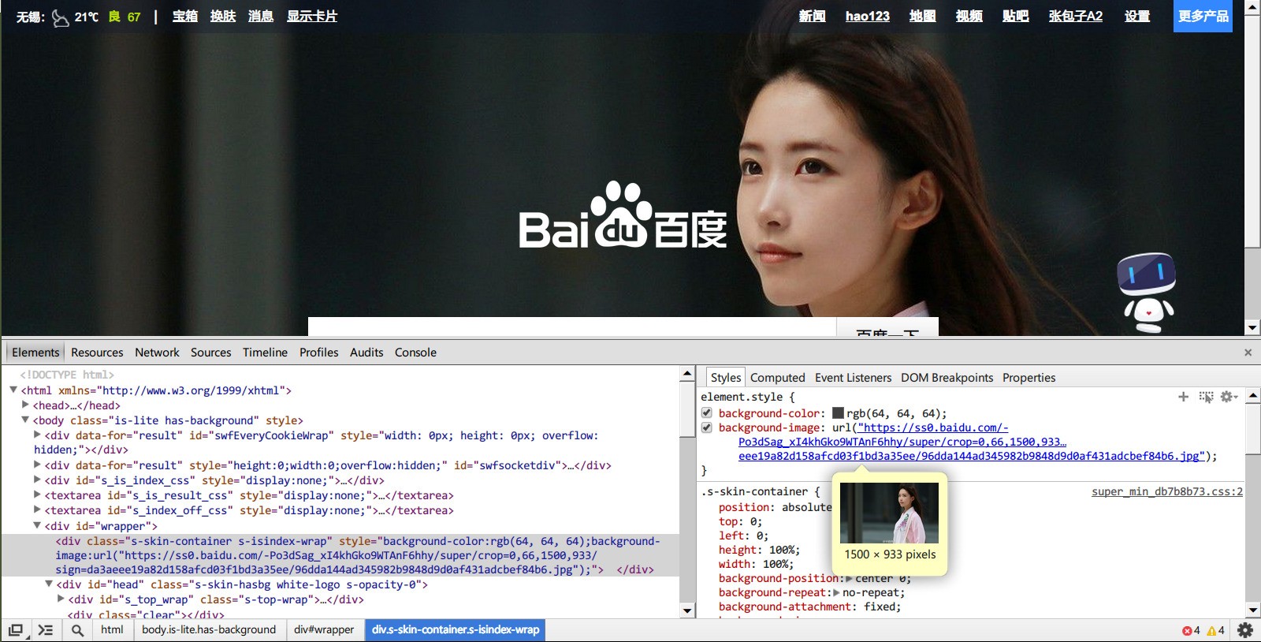The image size is (1261, 642).
Task: Select the Properties sidebar tab
Action: coord(1029,378)
